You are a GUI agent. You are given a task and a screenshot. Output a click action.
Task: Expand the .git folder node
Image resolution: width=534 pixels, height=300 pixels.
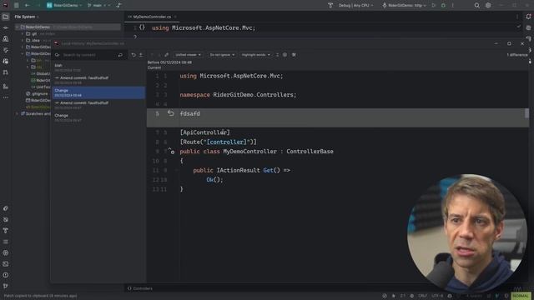(23, 33)
